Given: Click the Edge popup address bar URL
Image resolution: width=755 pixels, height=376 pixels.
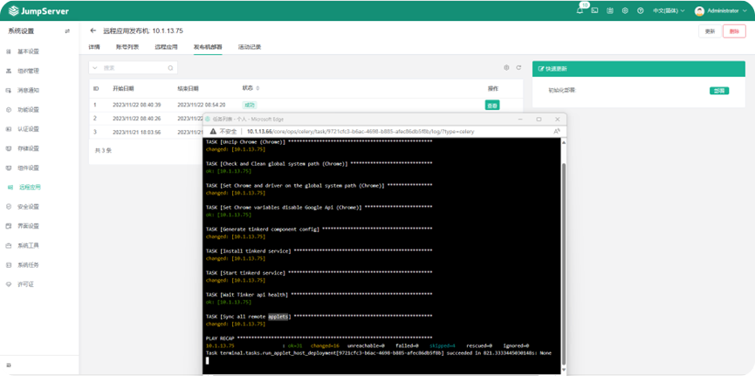Looking at the screenshot, I should (x=360, y=132).
